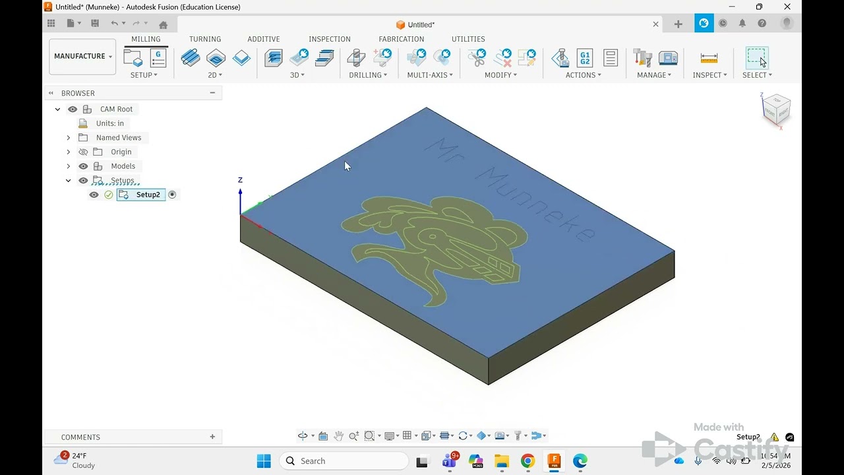Open the MULTI-AXIS dropdown menu
844x475 pixels.
click(430, 75)
